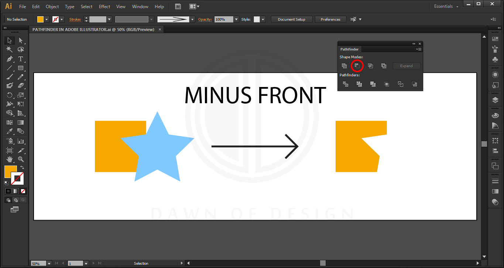Toggle the Intersect shape mode

(x=370, y=66)
